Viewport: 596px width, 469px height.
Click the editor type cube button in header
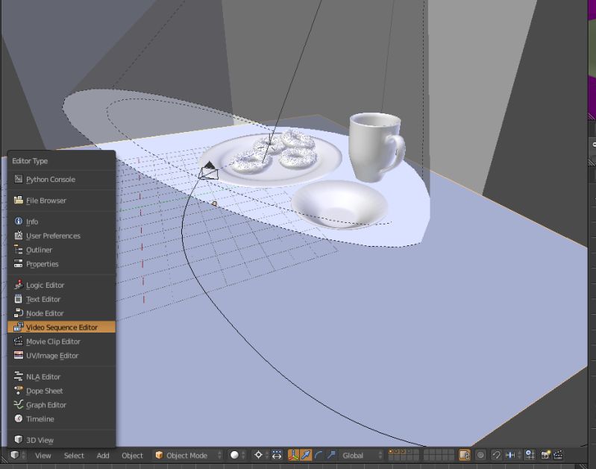(18, 455)
